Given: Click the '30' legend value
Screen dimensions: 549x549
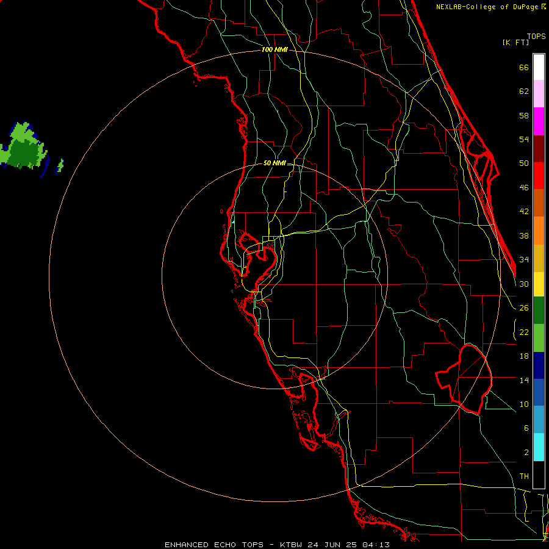Looking at the screenshot, I should tap(524, 284).
